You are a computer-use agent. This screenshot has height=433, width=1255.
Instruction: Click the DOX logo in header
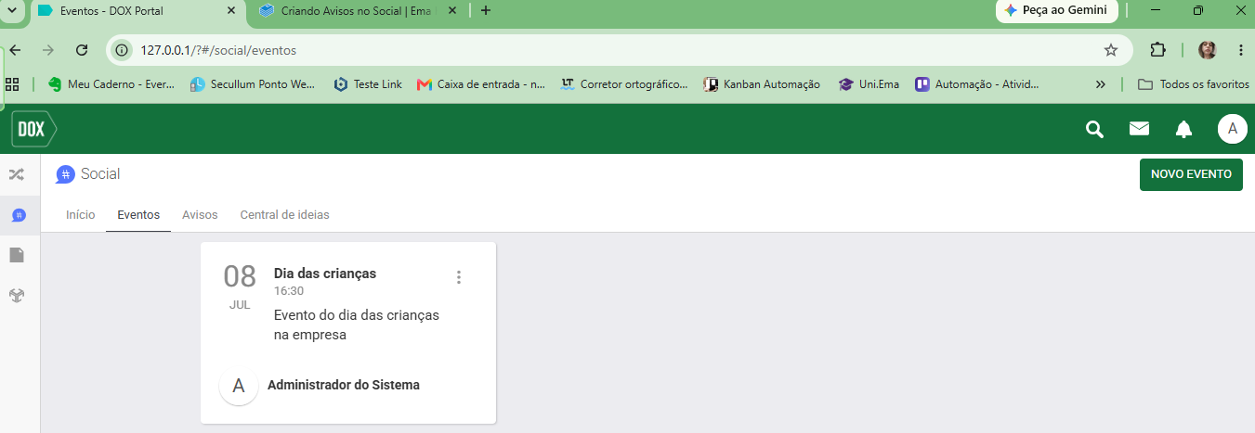33,129
